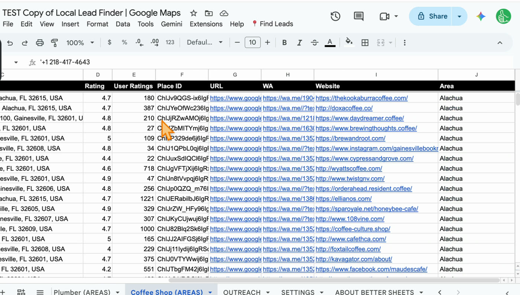
Task: Open the borders tool
Action: (x=365, y=43)
